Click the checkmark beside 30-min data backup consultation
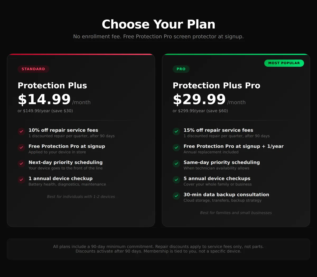Image resolution: width=317 pixels, height=277 pixels. point(176,196)
